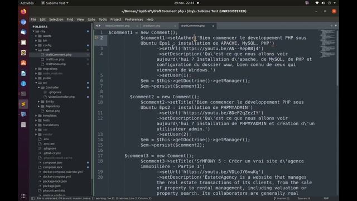The width and height of the screenshot is (357, 201).
Task: Click Activités in the top bar
Action: click(x=27, y=3)
